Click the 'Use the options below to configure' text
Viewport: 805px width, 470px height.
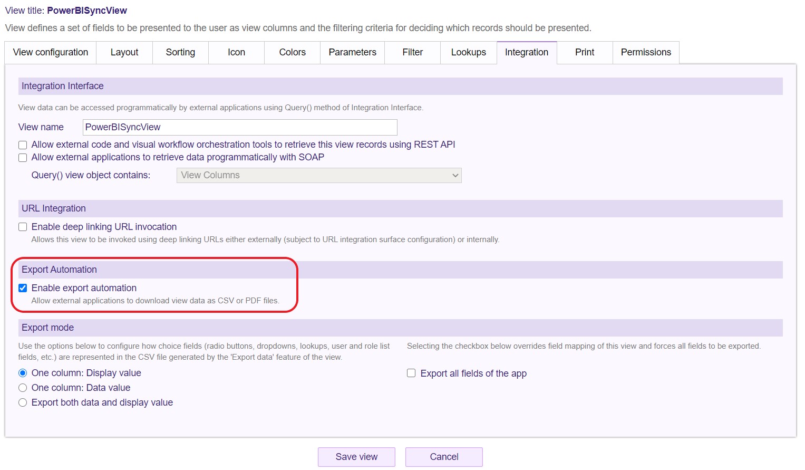coord(204,351)
